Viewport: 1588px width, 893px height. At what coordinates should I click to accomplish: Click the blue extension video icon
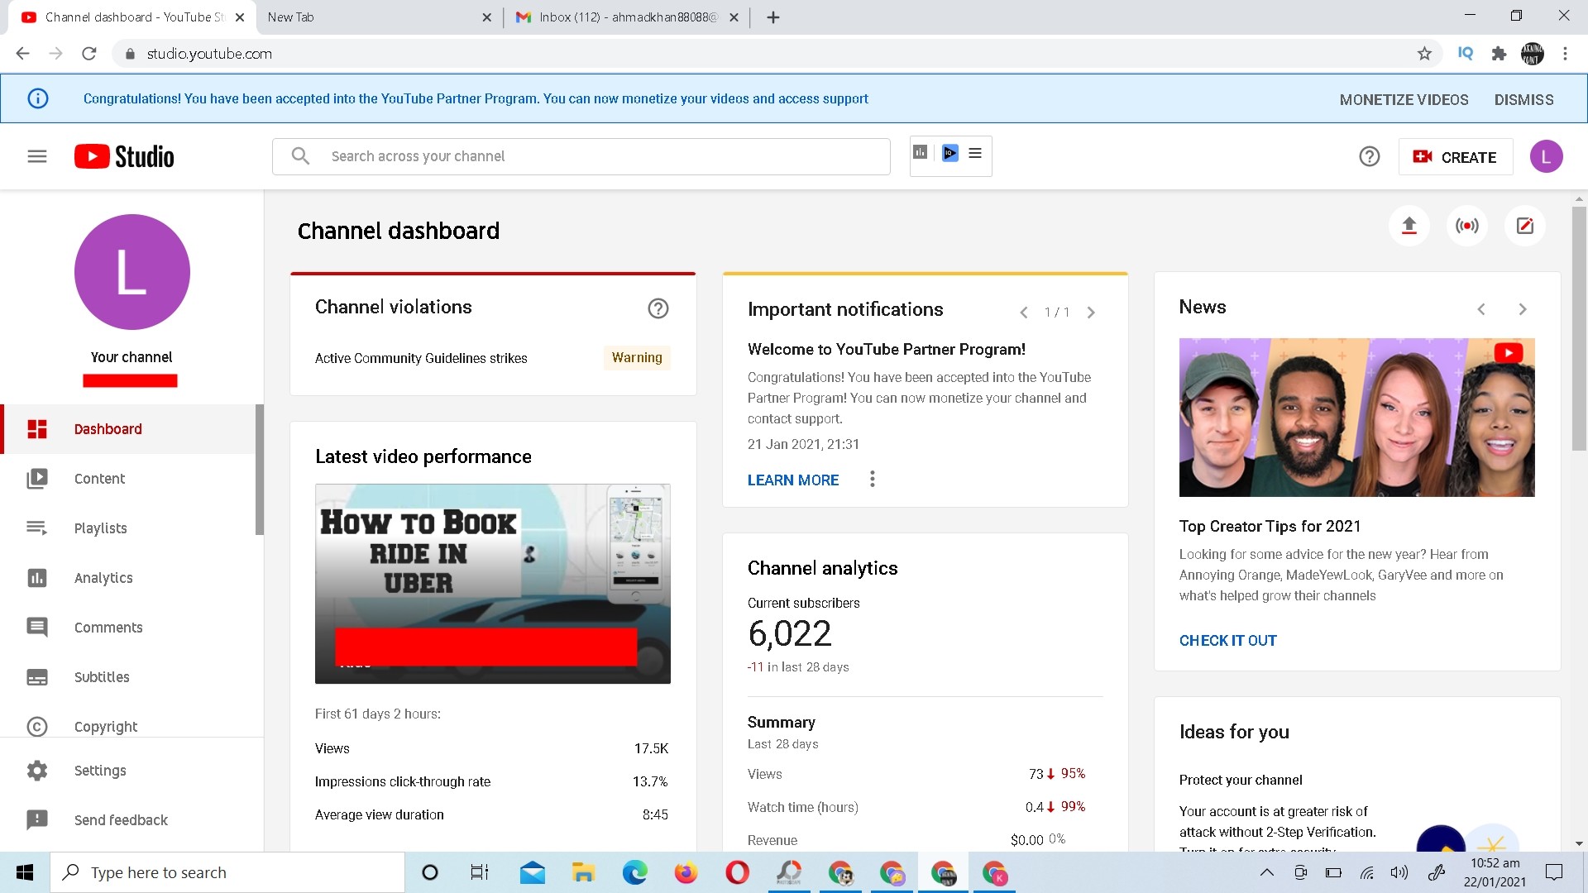click(x=949, y=153)
